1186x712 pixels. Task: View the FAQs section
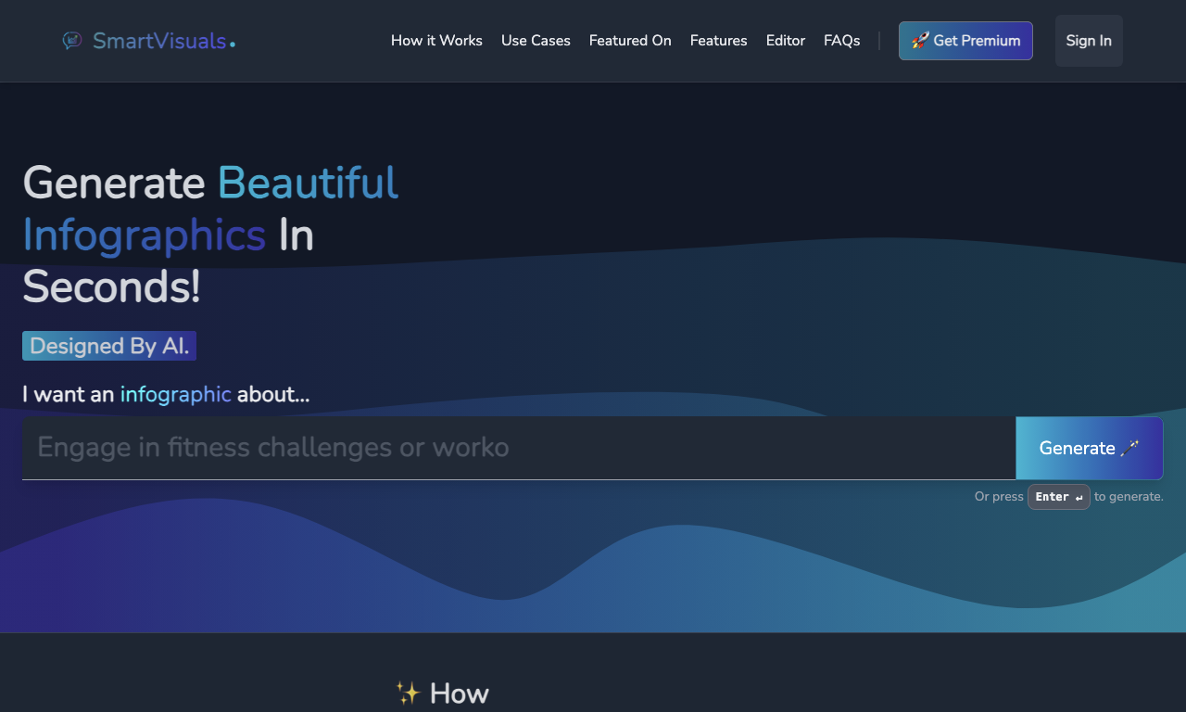[841, 41]
